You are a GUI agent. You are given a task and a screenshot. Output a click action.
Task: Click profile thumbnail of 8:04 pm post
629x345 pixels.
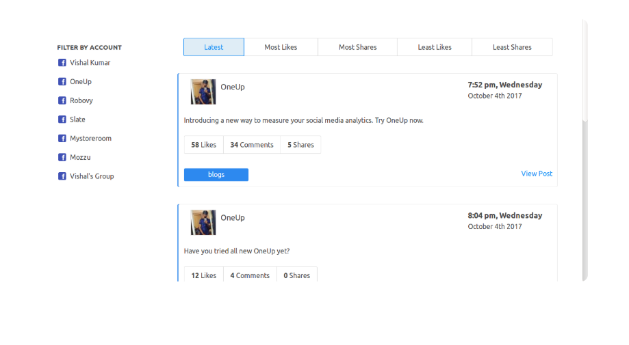[203, 223]
